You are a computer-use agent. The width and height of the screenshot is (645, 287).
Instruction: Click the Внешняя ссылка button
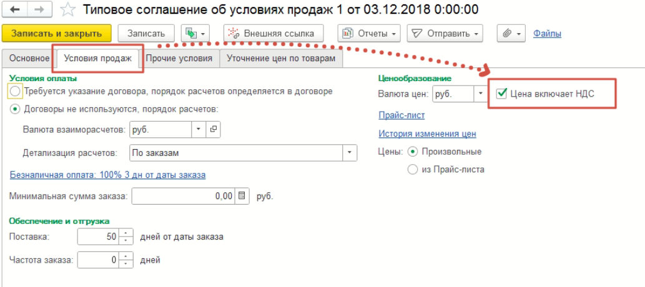coord(274,34)
